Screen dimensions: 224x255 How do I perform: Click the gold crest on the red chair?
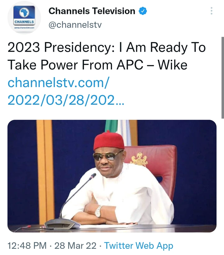click(139, 159)
